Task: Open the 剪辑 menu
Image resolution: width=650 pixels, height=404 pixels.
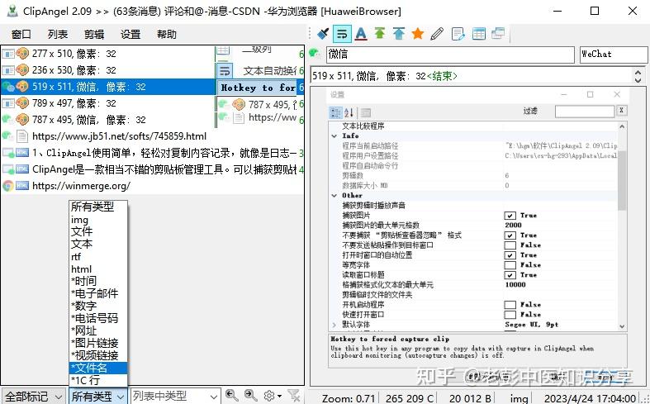Action: coord(93,34)
